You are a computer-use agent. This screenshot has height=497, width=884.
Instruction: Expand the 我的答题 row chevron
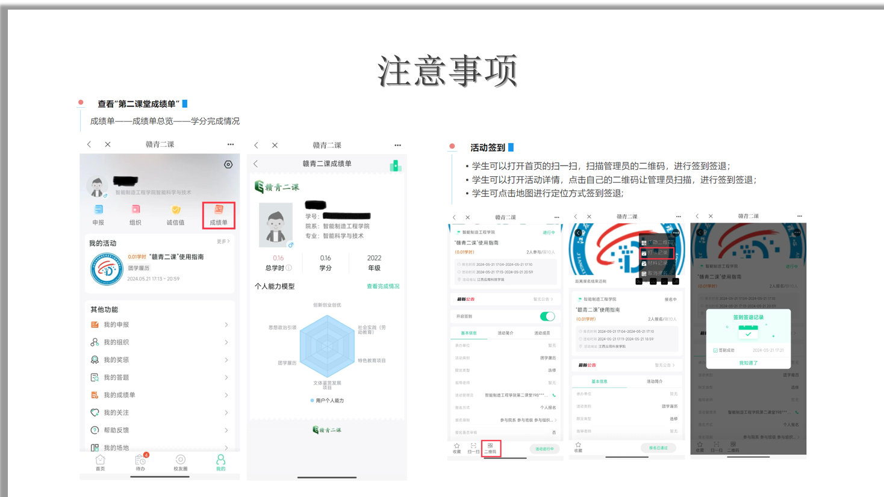point(226,377)
